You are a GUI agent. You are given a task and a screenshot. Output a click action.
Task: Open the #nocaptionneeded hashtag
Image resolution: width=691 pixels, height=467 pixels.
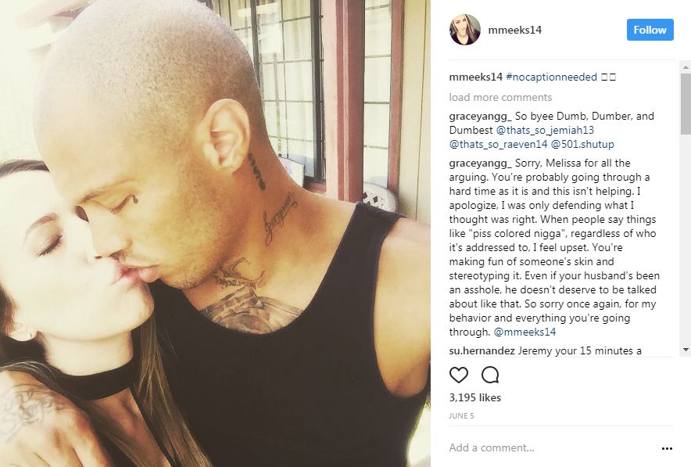click(x=551, y=77)
